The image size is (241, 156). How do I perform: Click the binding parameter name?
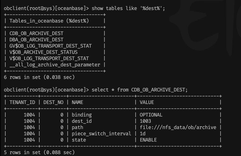pos(81,115)
